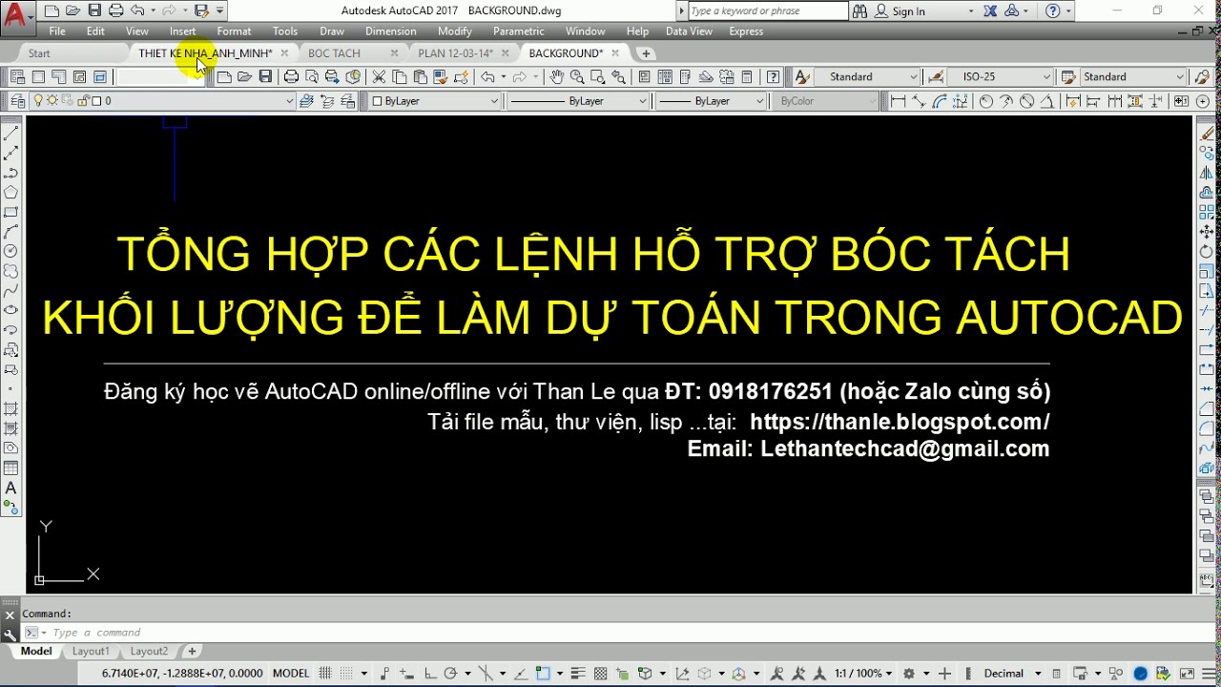Switch to BOC TACH drawing tab
The width and height of the screenshot is (1221, 687).
click(x=334, y=53)
